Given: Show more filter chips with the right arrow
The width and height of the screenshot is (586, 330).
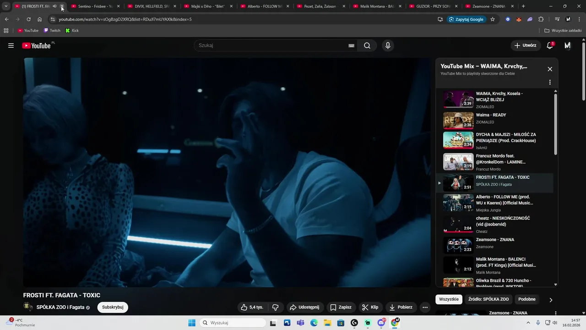Looking at the screenshot, I should point(551,300).
